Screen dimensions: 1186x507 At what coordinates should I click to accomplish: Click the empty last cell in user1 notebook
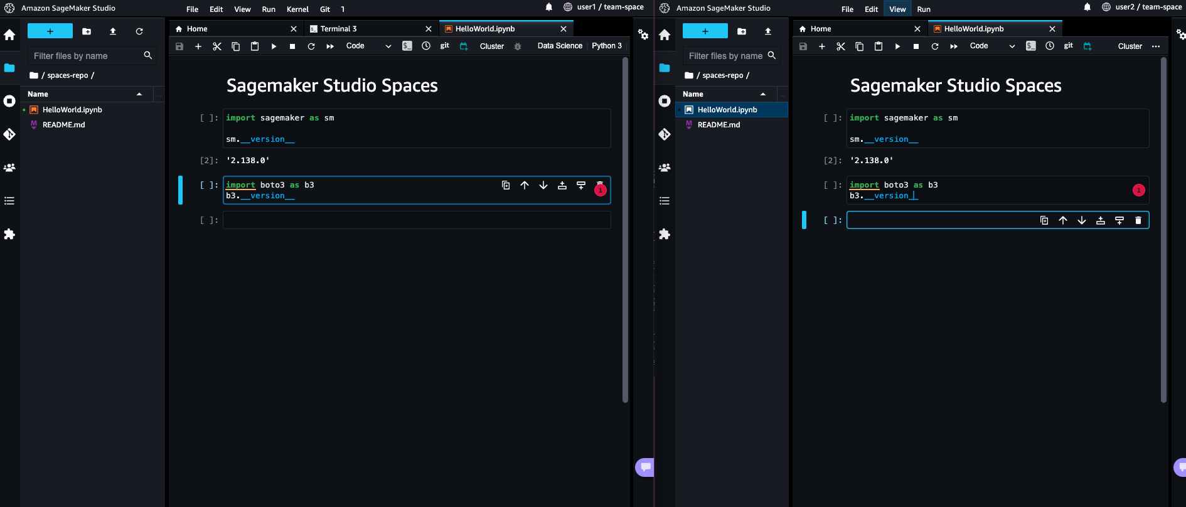click(x=417, y=220)
